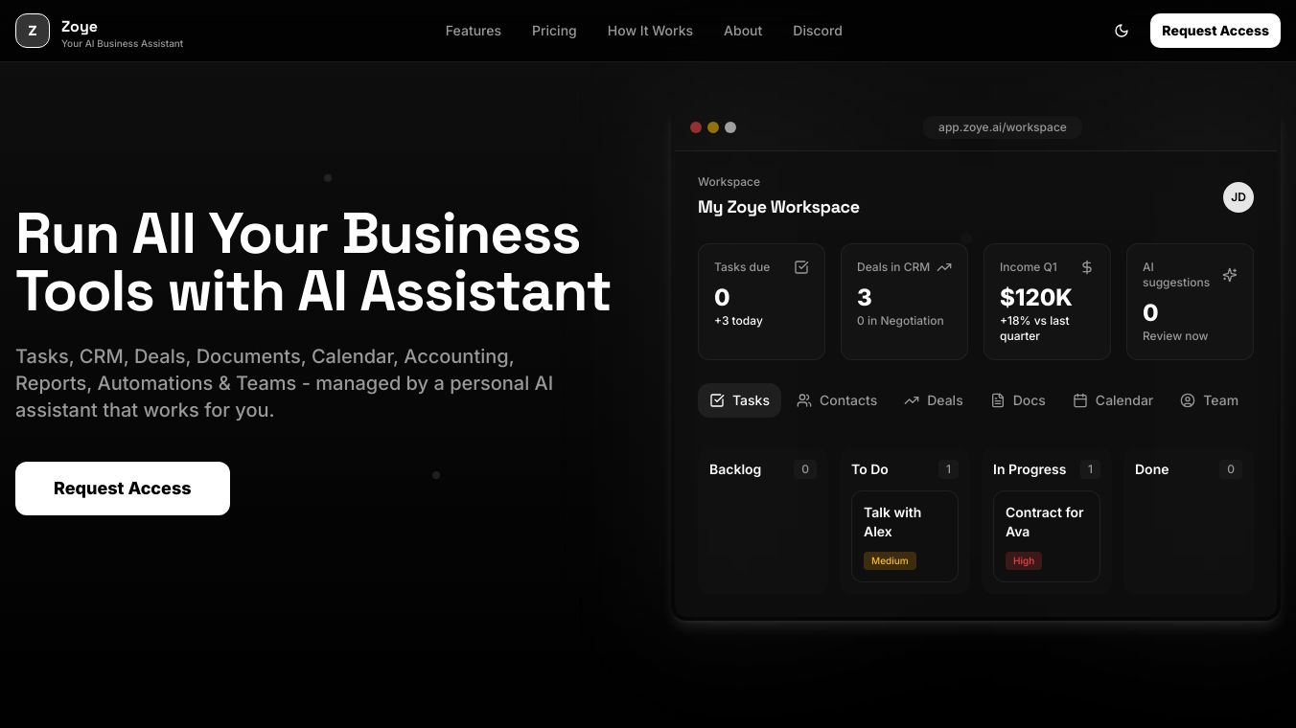Click the Done column header
Screen dimensions: 1296x728
[1152, 469]
